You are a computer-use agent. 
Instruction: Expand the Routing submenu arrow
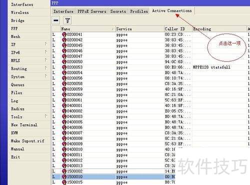tap(46, 68)
